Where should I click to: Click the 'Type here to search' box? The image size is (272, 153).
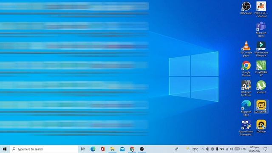point(44,149)
